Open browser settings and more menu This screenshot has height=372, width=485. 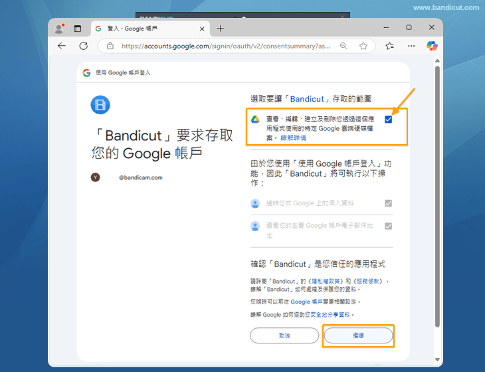click(x=411, y=46)
